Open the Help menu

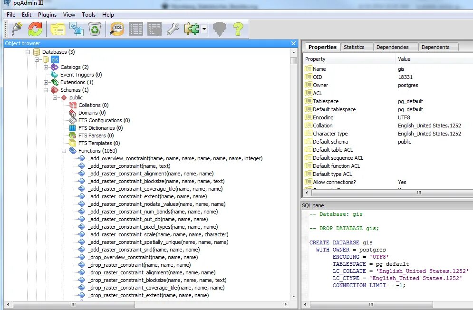tap(108, 14)
